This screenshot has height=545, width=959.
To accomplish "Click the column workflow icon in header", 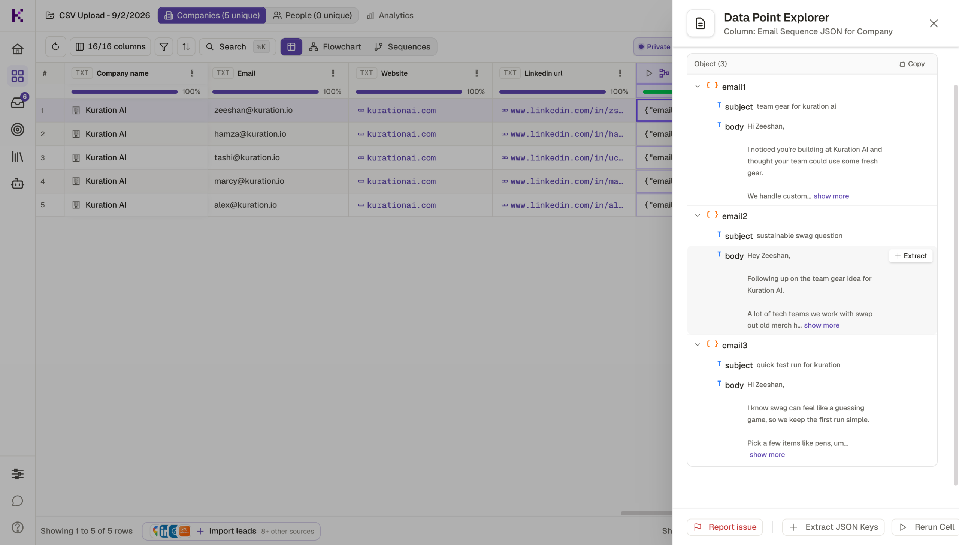I will 664,73.
